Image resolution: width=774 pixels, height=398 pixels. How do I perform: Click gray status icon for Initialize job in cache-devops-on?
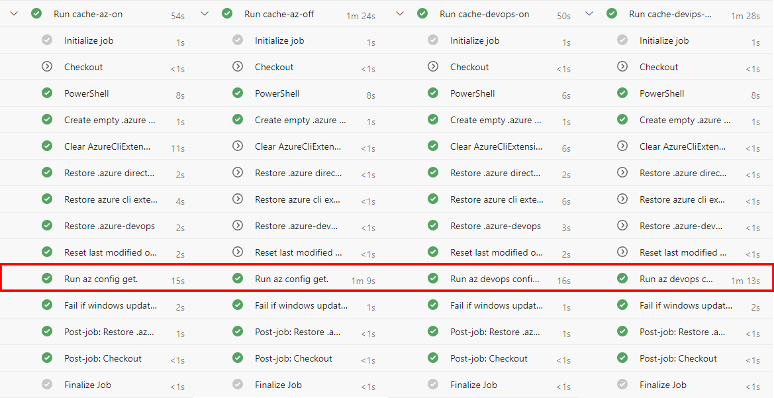[433, 40]
